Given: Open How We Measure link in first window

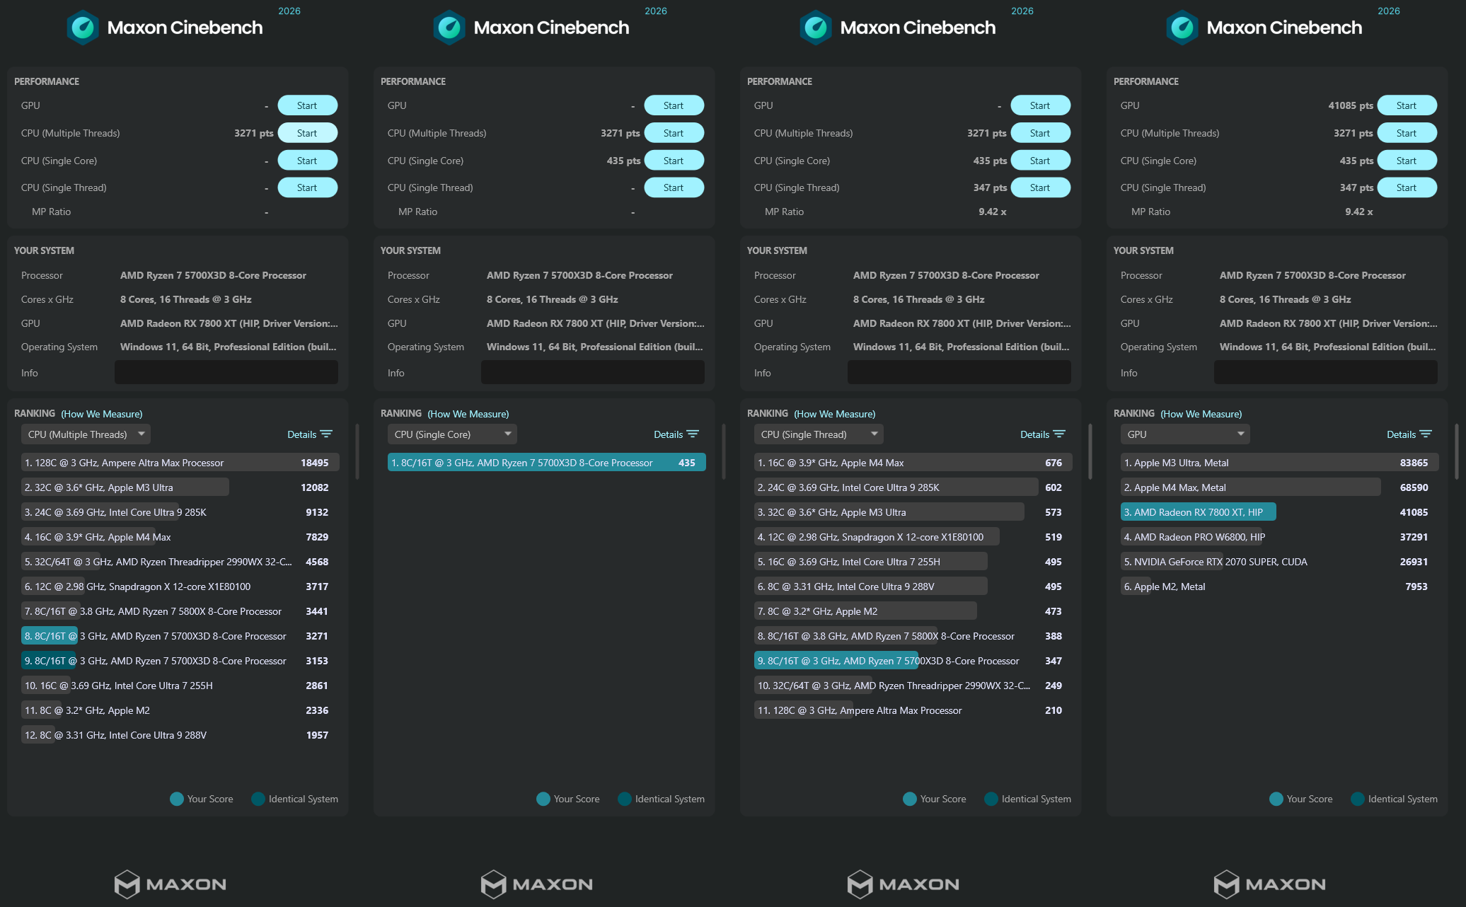Looking at the screenshot, I should (x=102, y=414).
